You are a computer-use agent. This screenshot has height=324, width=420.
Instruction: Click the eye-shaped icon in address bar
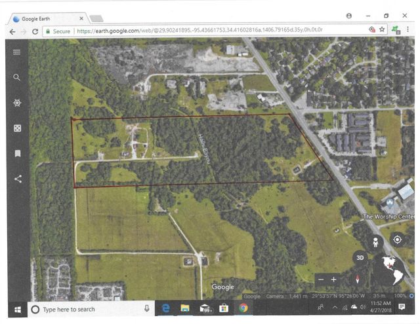[x=372, y=29]
